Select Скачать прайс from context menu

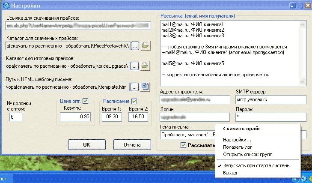pos(242,129)
